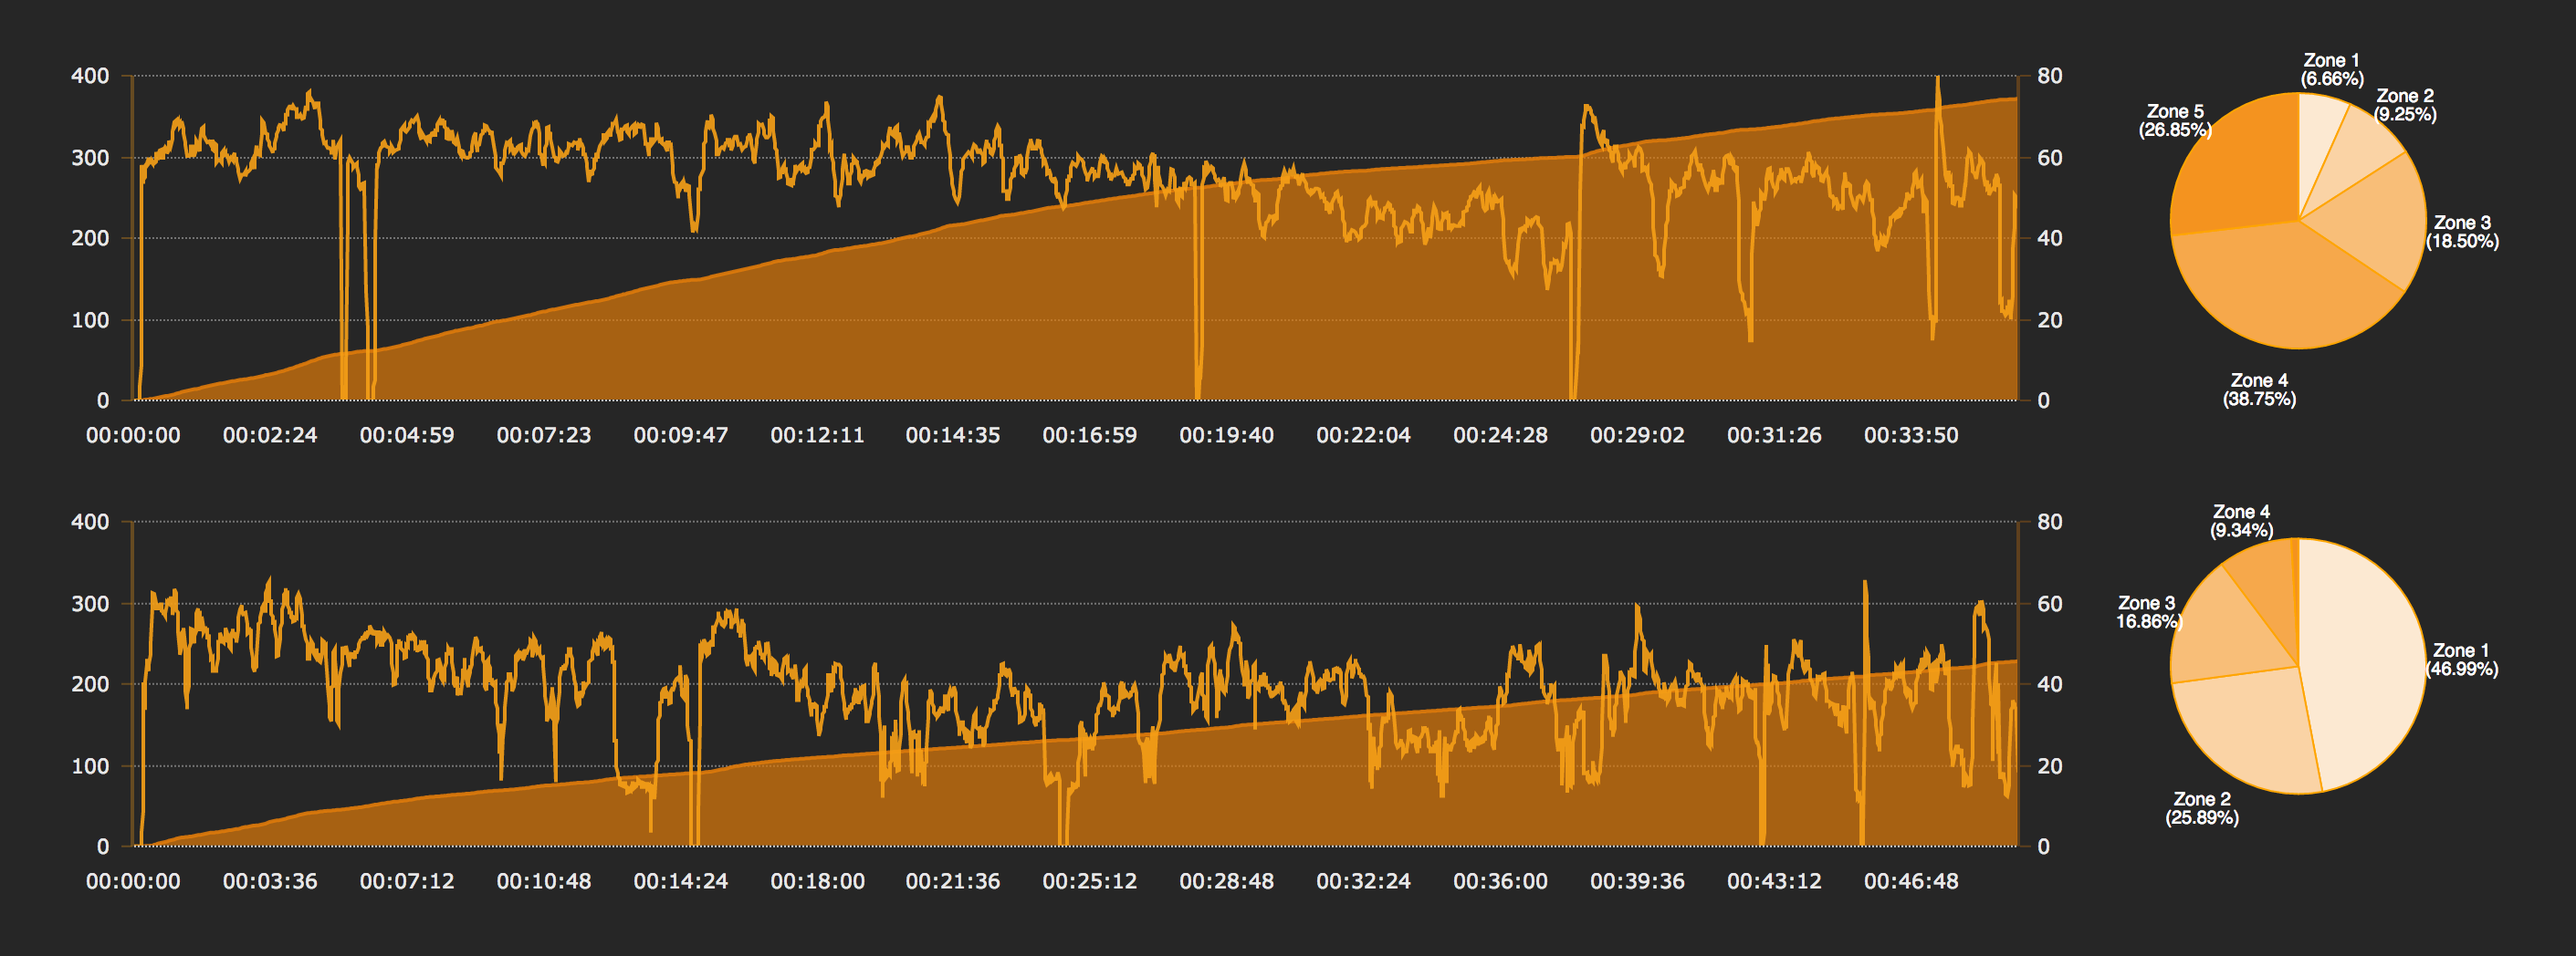Click the 00:04:59 time axis label
This screenshot has height=956, width=2576.
tap(407, 435)
